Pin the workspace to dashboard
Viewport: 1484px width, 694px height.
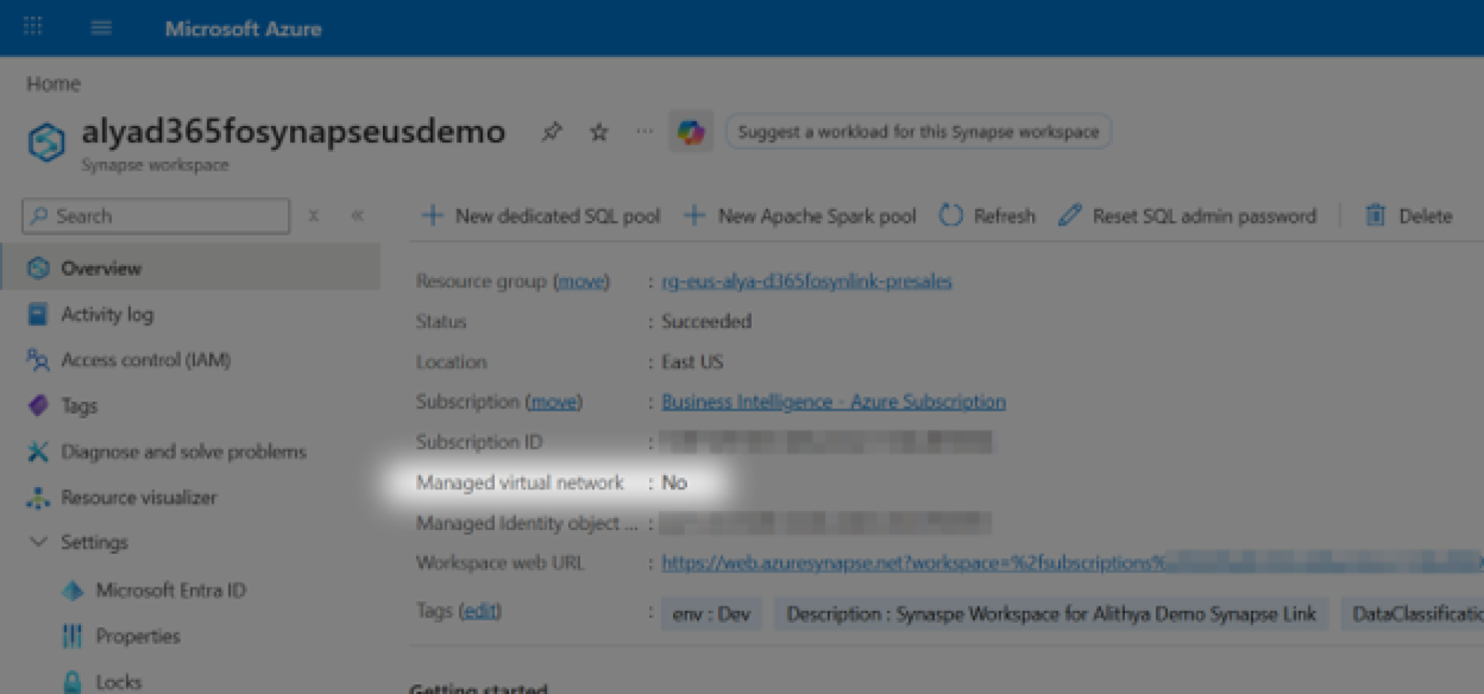click(x=551, y=132)
